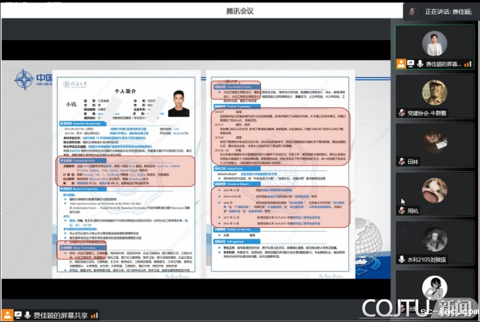This screenshot has height=322, width=480.
Task: Click the 腾讯会议 window title
Action: tap(239, 11)
